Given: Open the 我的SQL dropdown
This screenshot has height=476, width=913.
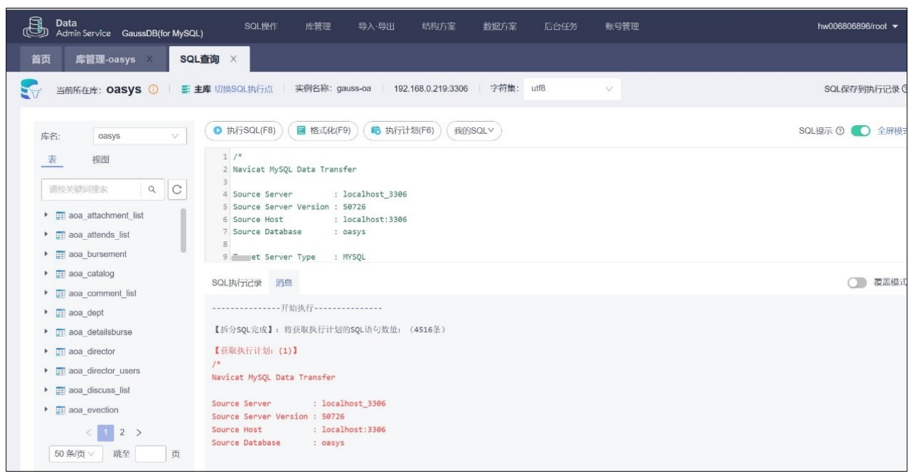Looking at the screenshot, I should pyautogui.click(x=474, y=131).
